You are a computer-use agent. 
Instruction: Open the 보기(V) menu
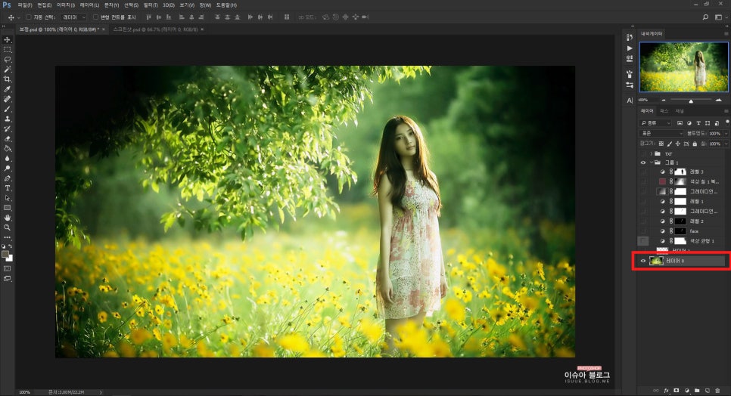coord(187,5)
